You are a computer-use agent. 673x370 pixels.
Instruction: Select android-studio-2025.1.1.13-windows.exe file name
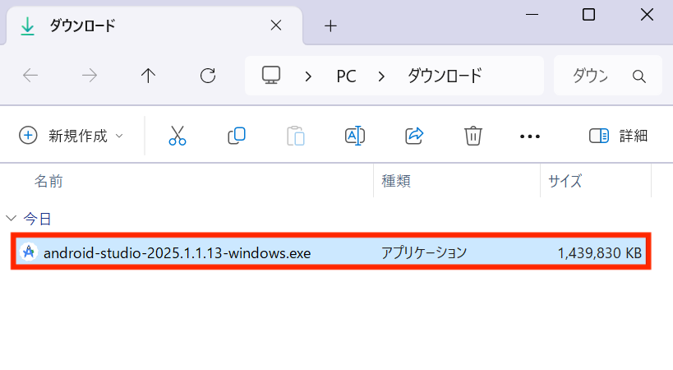pos(177,252)
